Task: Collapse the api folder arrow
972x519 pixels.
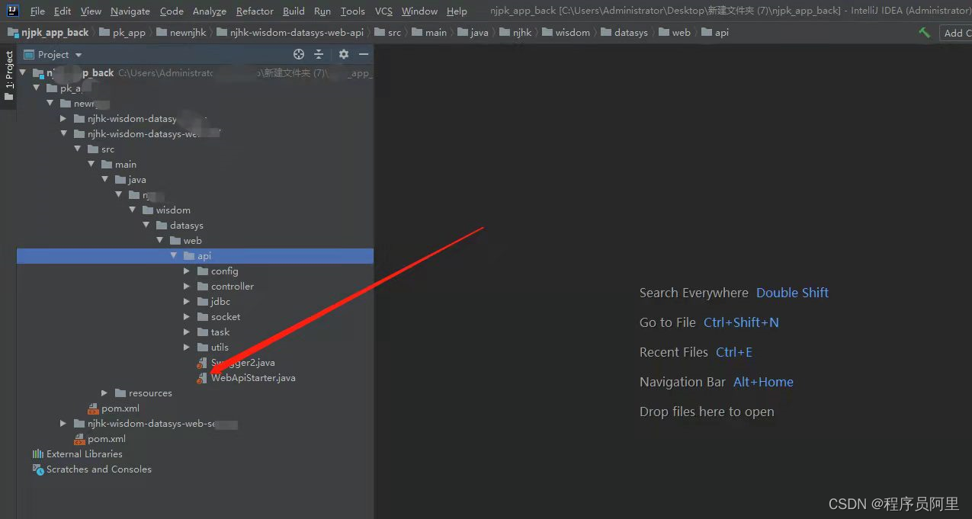Action: coord(173,256)
